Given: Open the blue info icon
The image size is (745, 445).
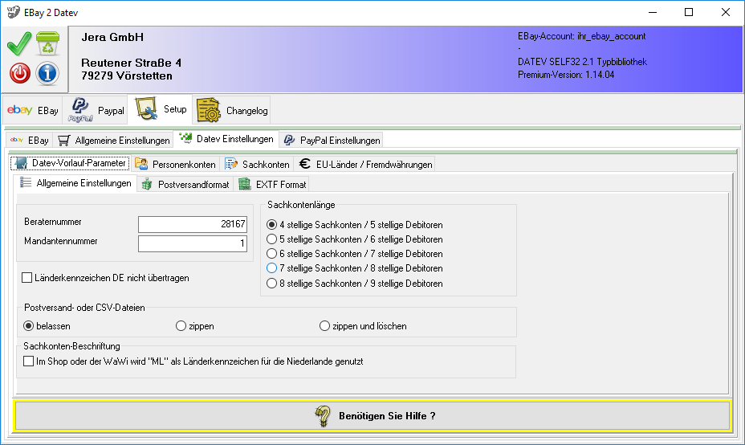Looking at the screenshot, I should (x=48, y=74).
